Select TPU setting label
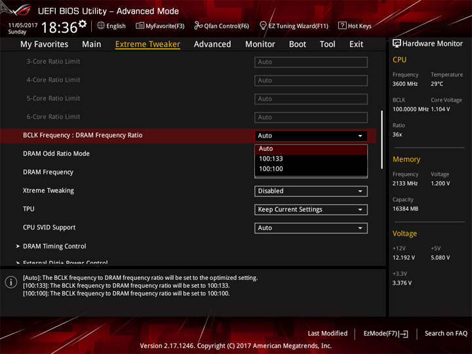Image resolution: width=472 pixels, height=354 pixels. click(29, 209)
